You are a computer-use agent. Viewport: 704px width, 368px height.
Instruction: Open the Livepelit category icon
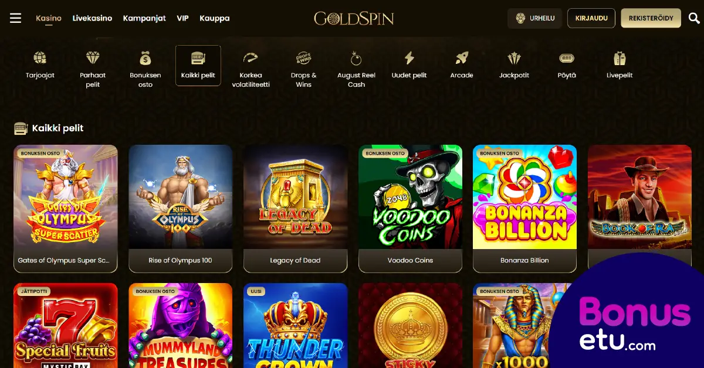pyautogui.click(x=620, y=57)
